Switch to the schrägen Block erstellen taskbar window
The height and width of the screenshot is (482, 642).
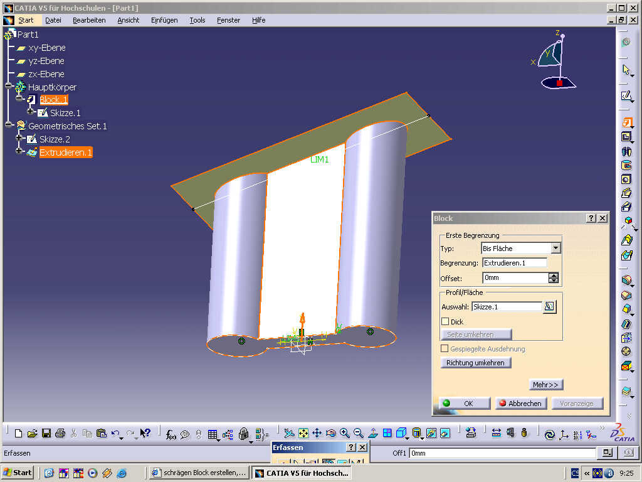[x=199, y=473]
